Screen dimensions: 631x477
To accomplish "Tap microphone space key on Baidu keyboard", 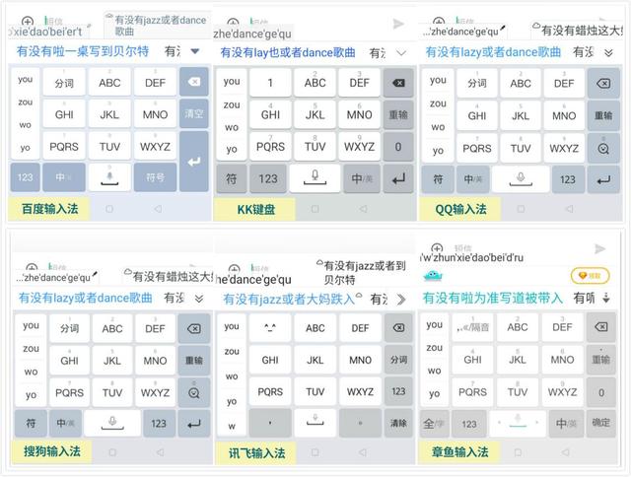I will (109, 177).
